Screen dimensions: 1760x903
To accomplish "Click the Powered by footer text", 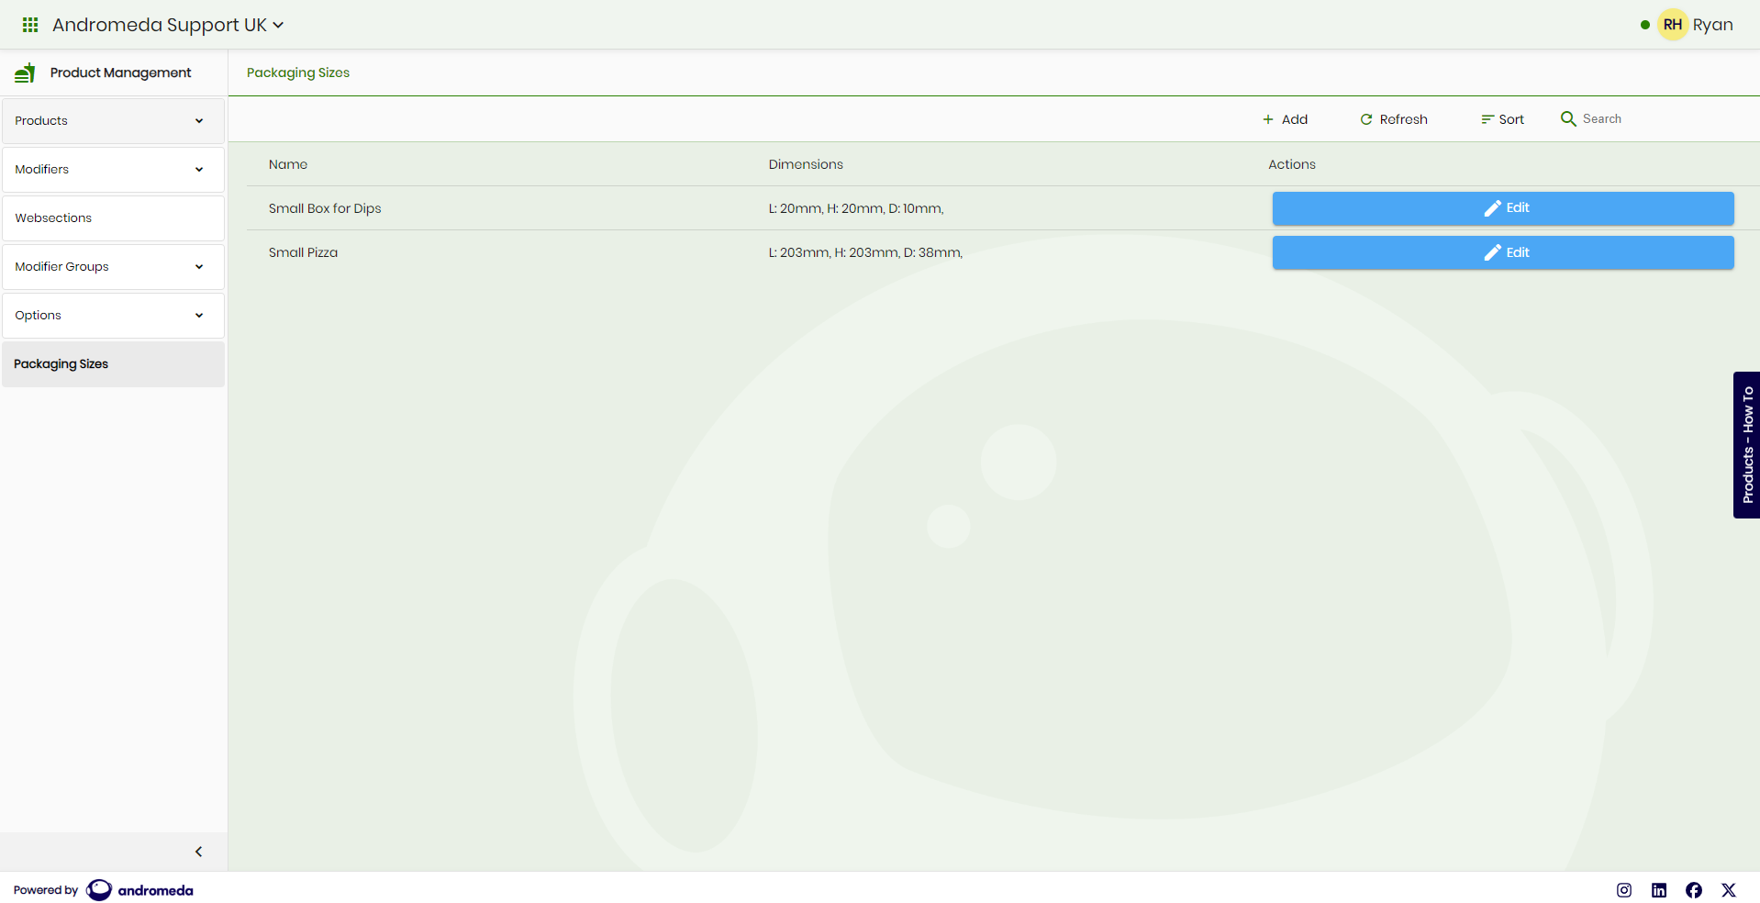I will coord(46,890).
